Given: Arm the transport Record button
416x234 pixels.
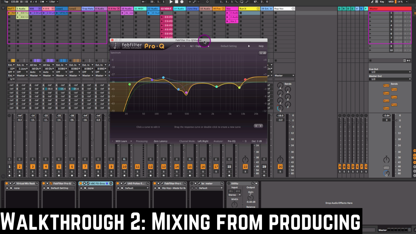Looking at the screenshot, I should [x=181, y=2].
